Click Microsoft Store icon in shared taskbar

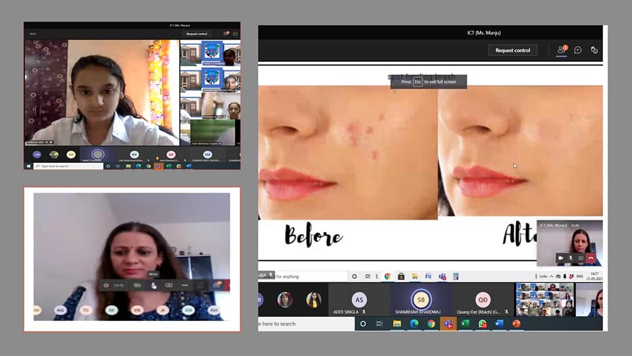pyautogui.click(x=401, y=276)
